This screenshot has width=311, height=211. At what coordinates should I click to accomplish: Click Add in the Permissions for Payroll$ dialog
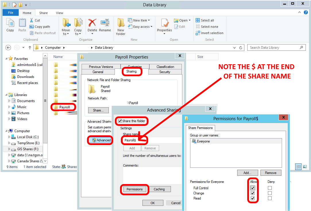247,173
